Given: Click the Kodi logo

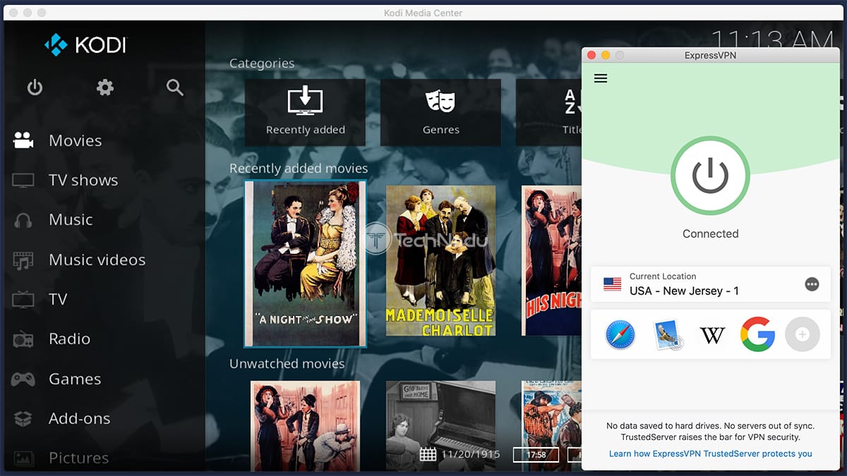Looking at the screenshot, I should pos(85,45).
